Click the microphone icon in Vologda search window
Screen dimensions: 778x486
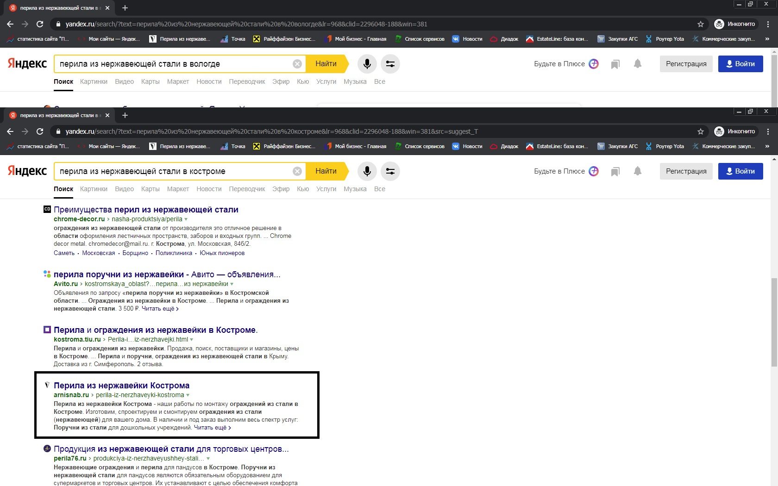pyautogui.click(x=367, y=64)
